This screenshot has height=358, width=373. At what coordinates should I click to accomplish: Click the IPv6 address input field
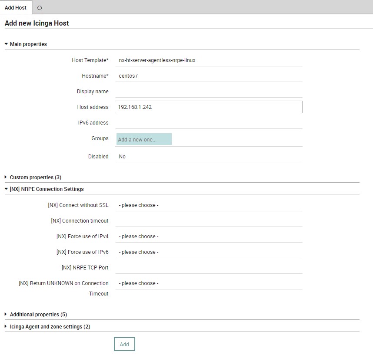click(x=209, y=123)
